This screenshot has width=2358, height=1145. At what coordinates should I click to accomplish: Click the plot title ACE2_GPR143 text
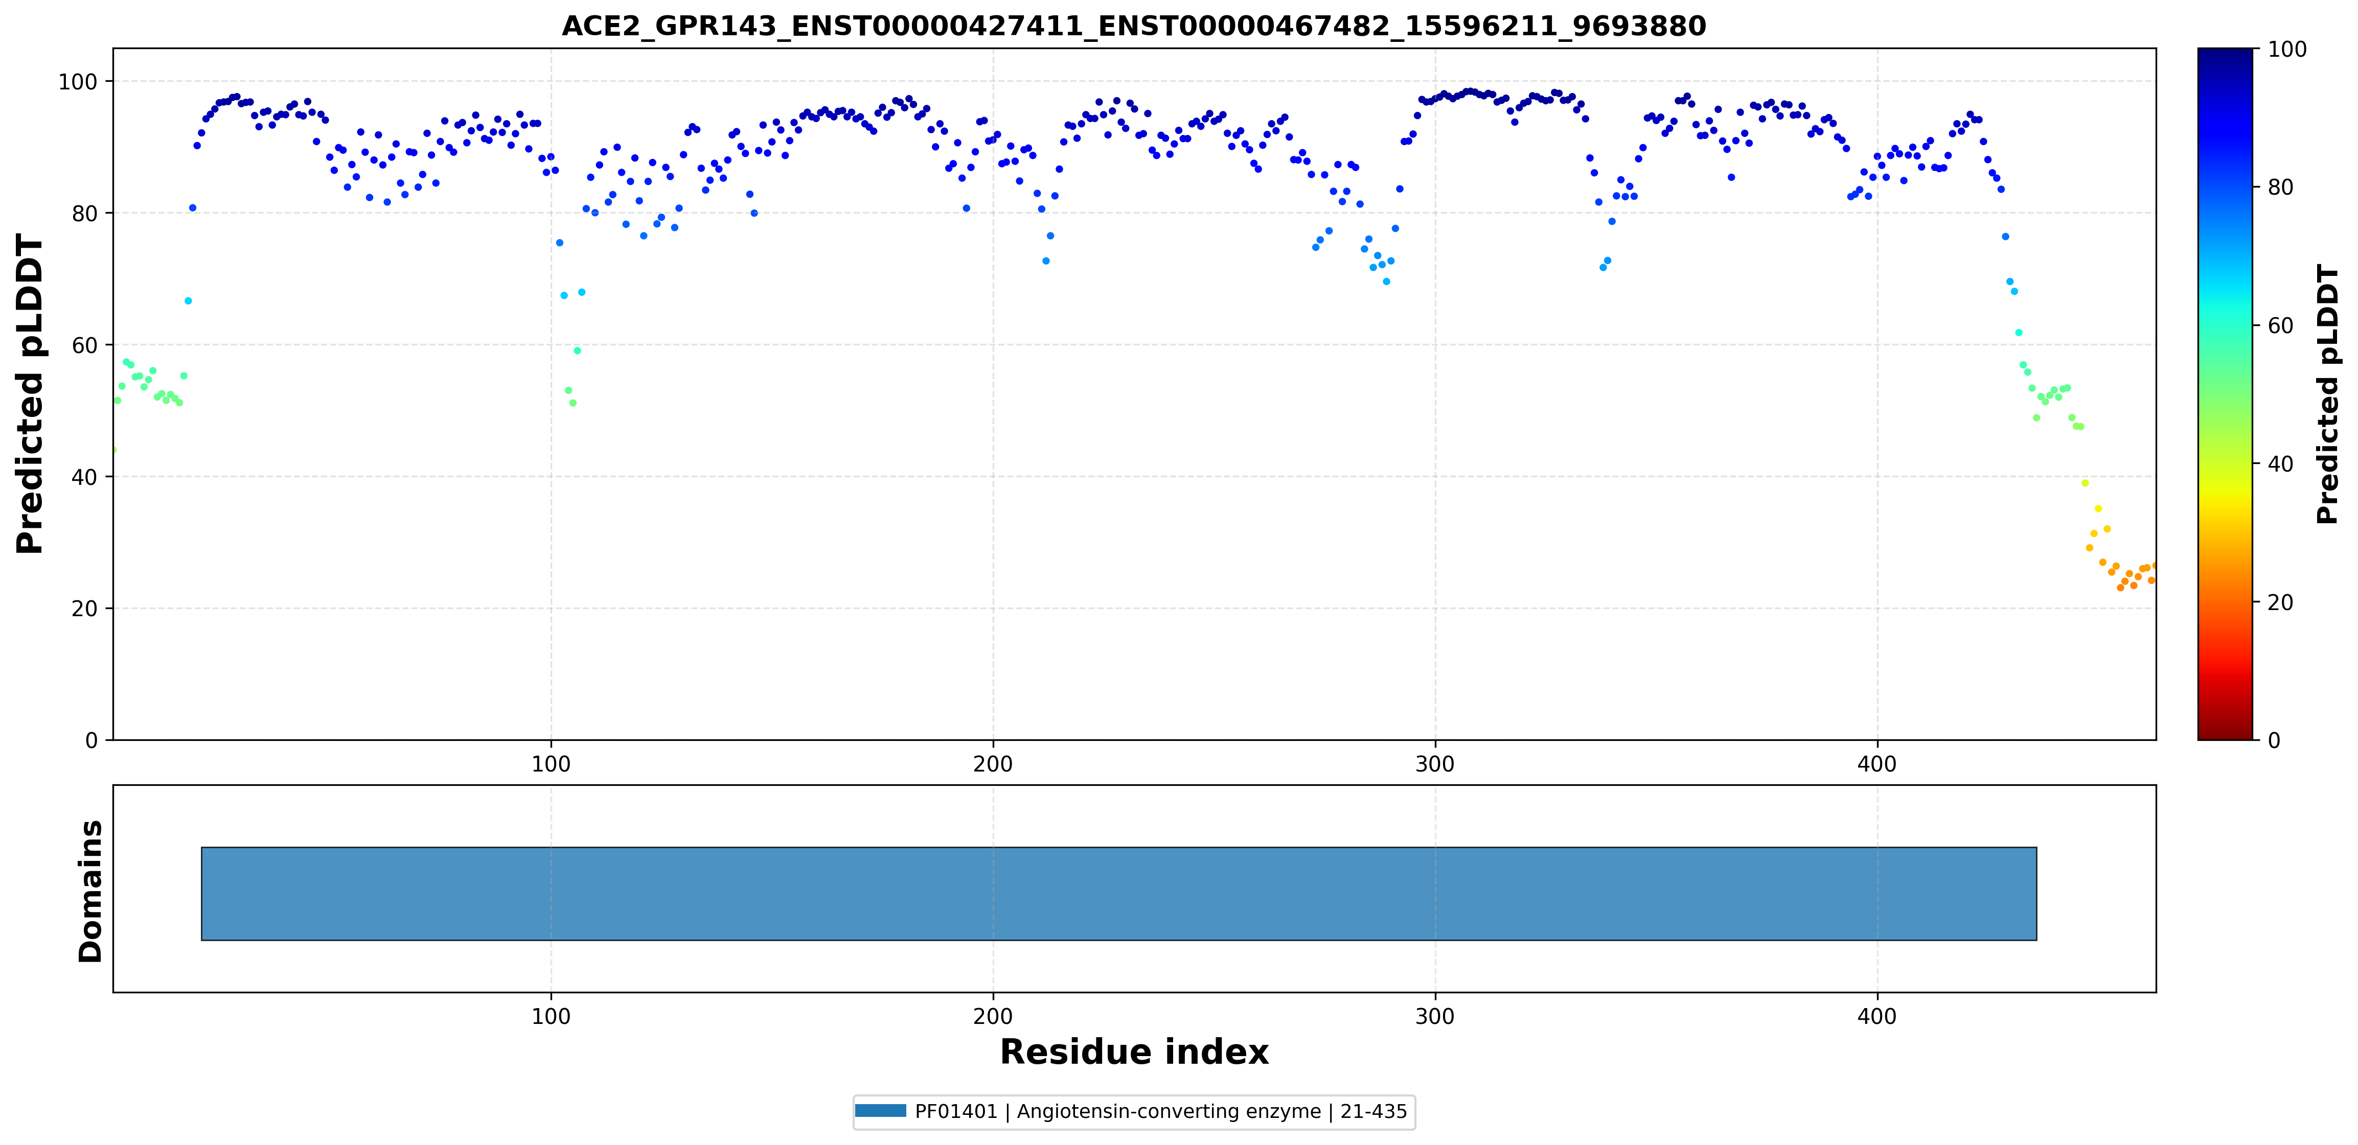click(x=1133, y=26)
